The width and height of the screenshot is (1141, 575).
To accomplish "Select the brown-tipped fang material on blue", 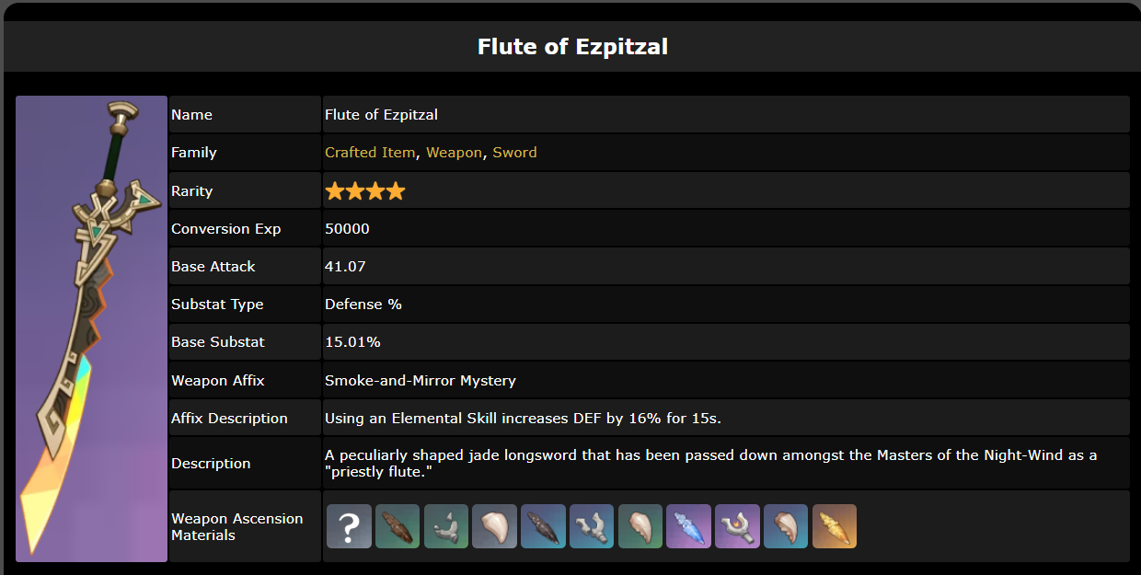I will (x=786, y=526).
